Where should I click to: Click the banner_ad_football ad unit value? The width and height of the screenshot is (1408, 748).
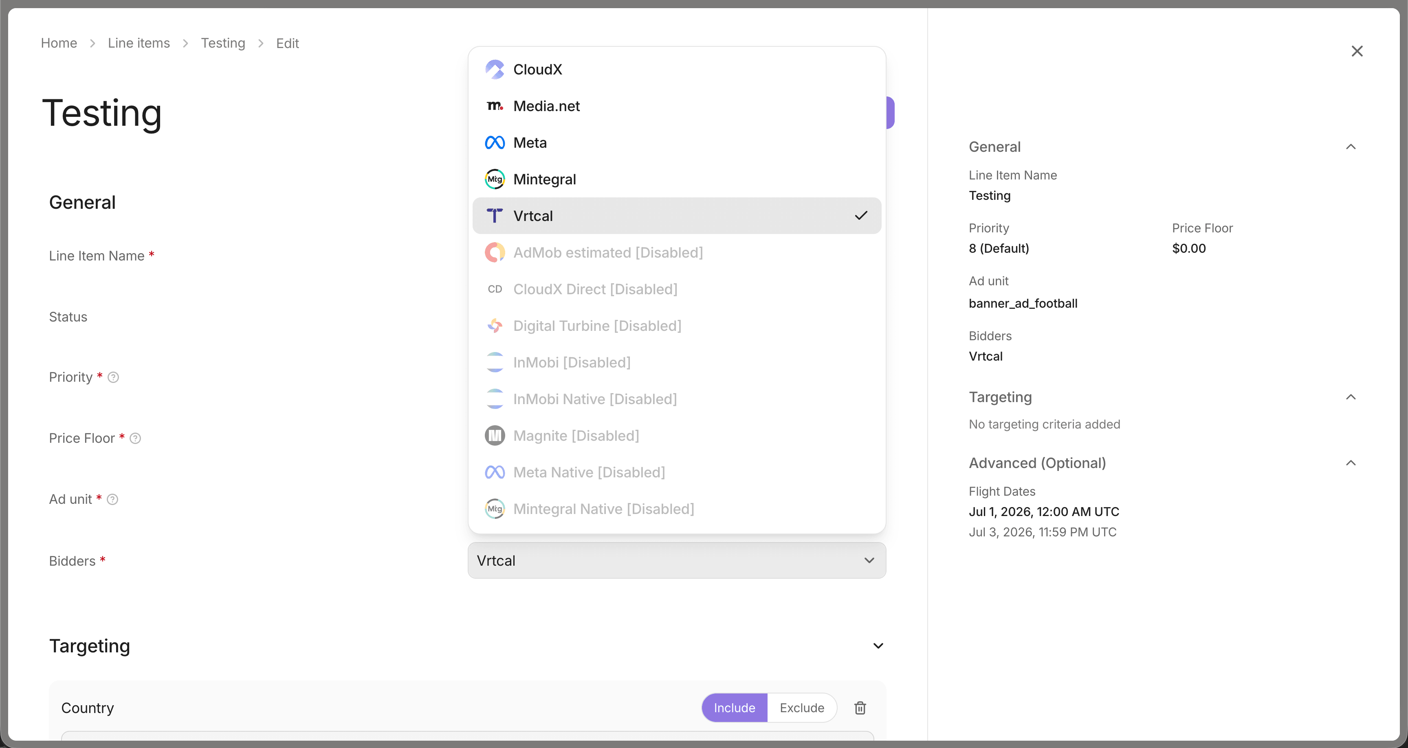(1023, 303)
